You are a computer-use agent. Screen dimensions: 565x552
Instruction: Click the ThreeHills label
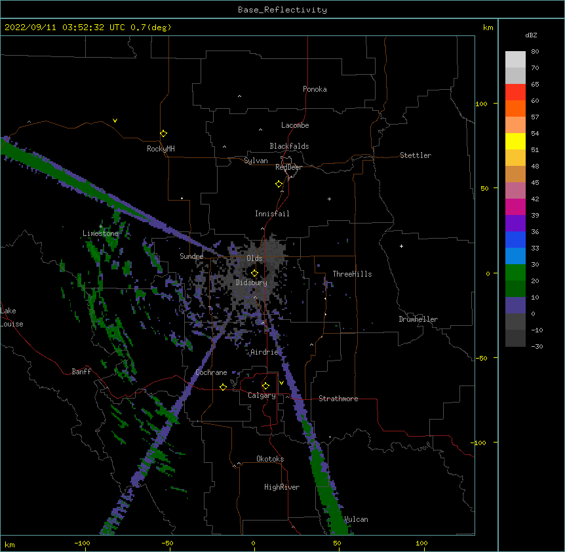(352, 274)
